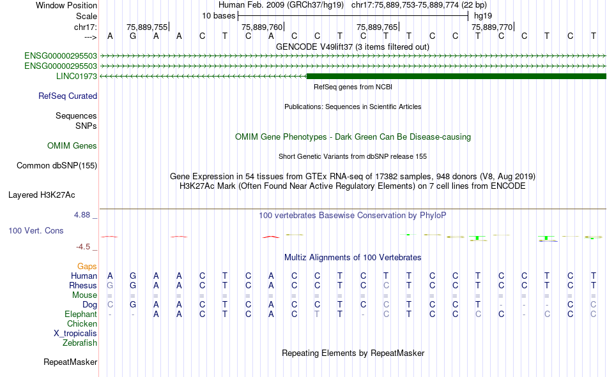
Task: Click the RepeatMasker track label
Action: click(x=70, y=362)
